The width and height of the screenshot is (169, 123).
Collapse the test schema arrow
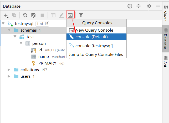(15, 37)
